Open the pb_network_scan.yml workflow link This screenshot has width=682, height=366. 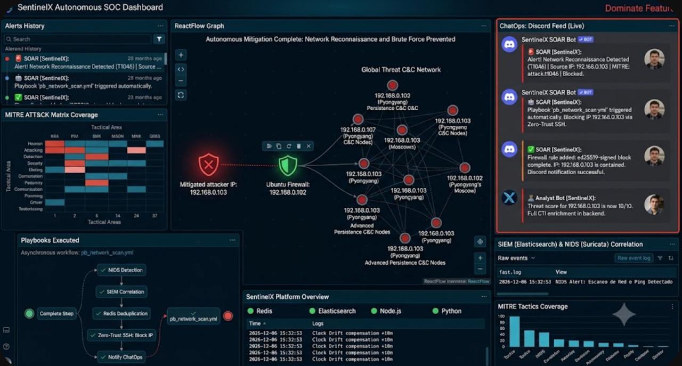pos(107,253)
